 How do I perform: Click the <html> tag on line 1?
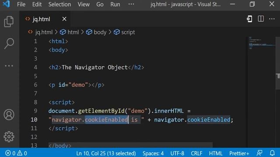(x=58, y=41)
